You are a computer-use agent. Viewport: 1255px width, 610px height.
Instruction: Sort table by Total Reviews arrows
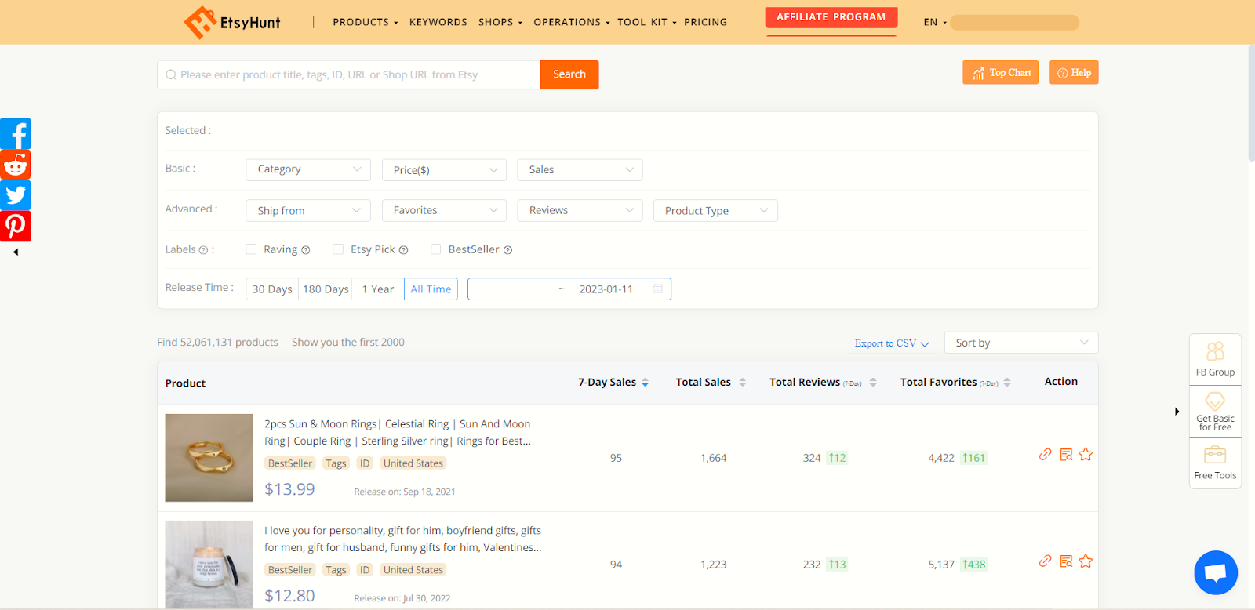click(x=873, y=383)
